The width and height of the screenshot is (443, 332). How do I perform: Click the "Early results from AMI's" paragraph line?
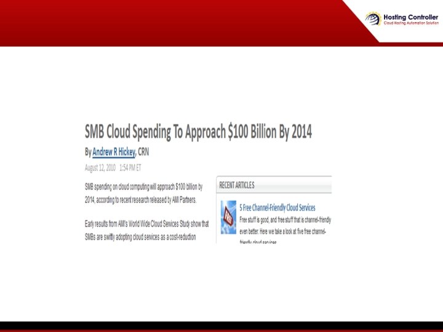[146, 224]
